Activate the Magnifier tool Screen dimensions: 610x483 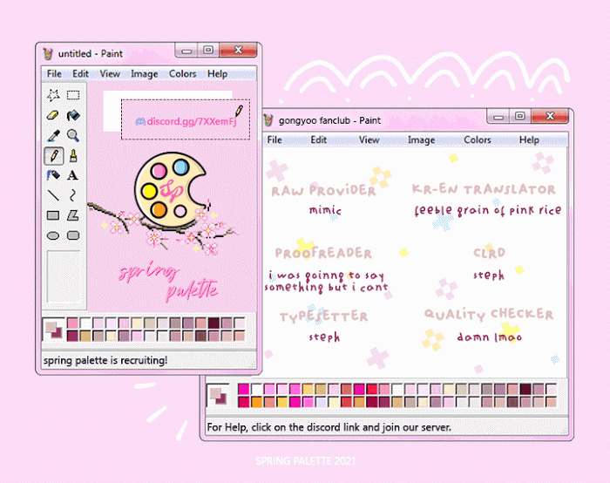pyautogui.click(x=73, y=135)
